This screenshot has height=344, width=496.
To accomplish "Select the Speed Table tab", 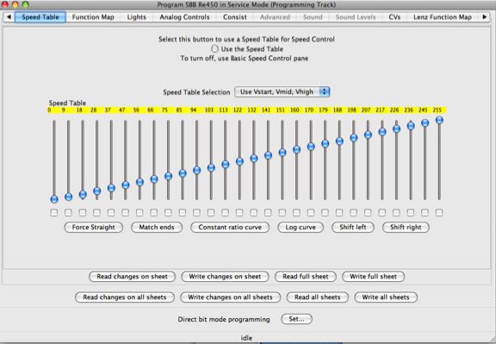I will [x=40, y=17].
